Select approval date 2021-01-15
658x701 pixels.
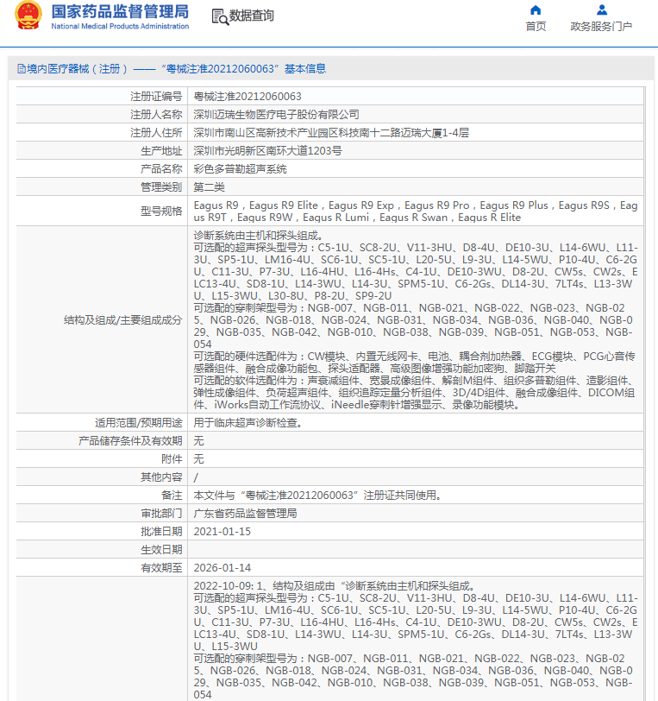[x=222, y=532]
